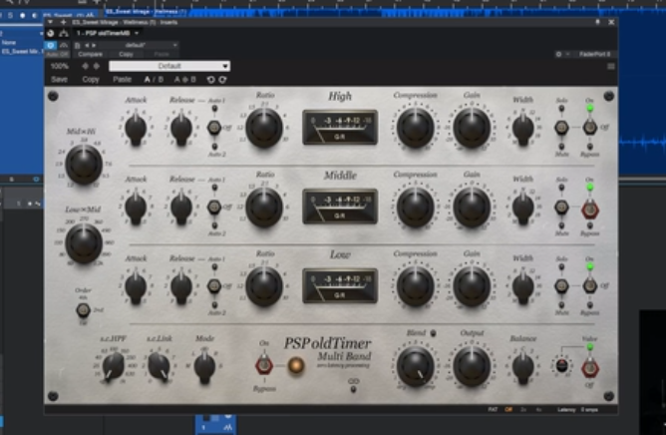Image resolution: width=666 pixels, height=435 pixels.
Task: Click the right preset step diamond
Action: coord(97,66)
